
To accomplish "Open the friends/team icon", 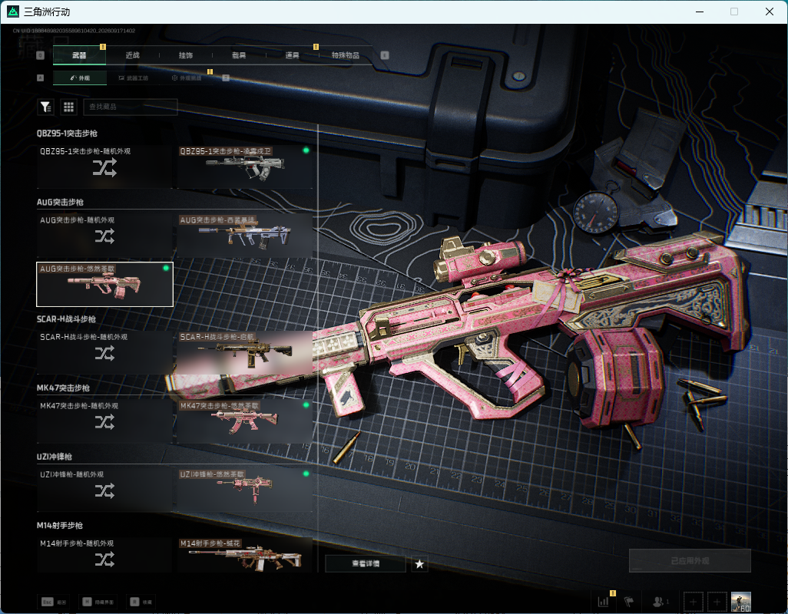I will (660, 602).
